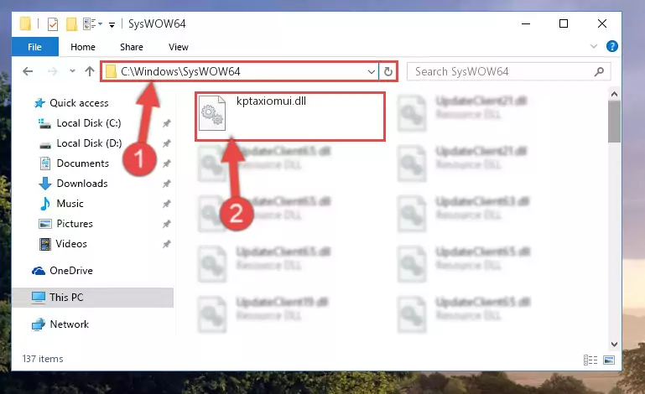Click the scrollbar down arrow
This screenshot has height=394, width=645.
614,345
